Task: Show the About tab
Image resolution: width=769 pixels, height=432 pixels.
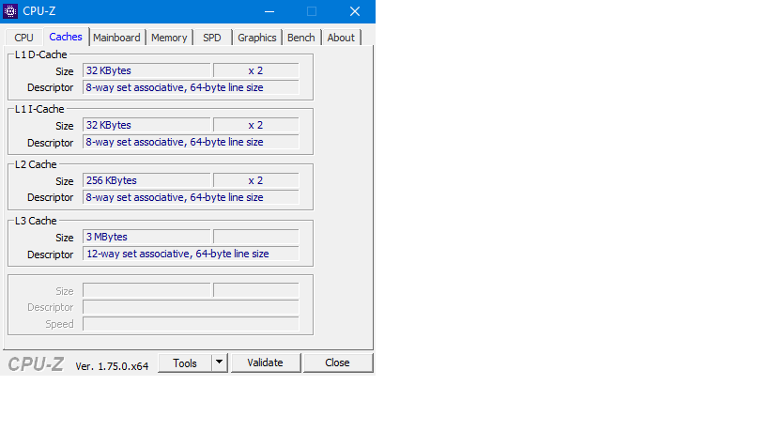Action: (341, 38)
